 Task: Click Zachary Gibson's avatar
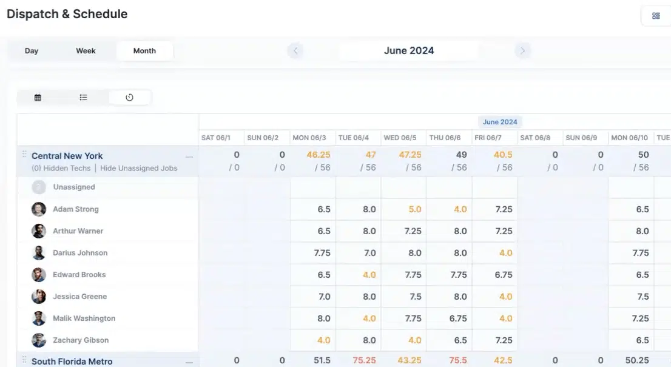point(38,340)
